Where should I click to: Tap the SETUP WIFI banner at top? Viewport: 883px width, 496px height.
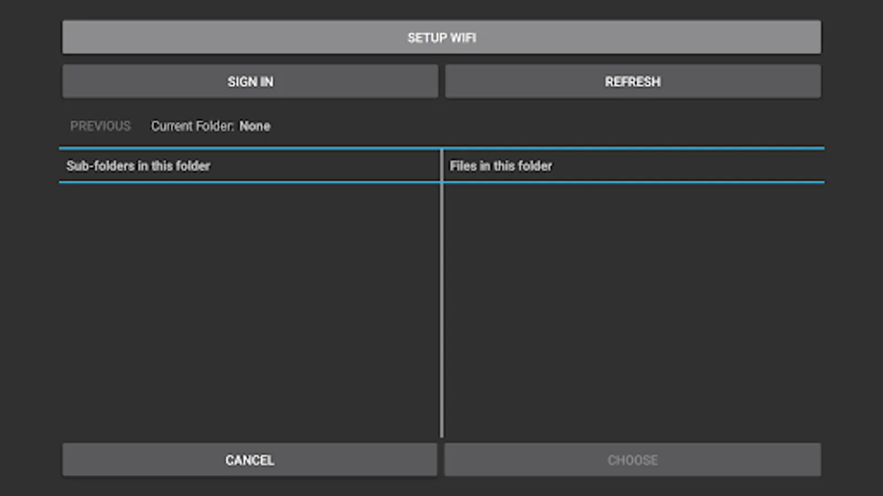(441, 37)
